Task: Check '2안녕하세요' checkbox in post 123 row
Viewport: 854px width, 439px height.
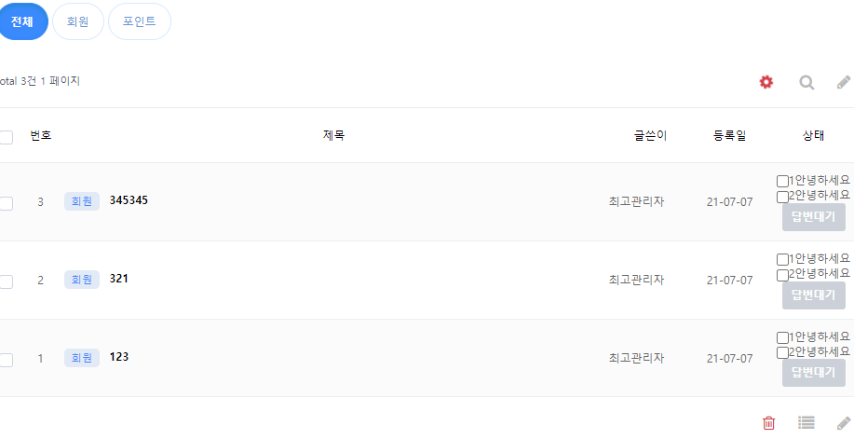Action: (x=782, y=353)
